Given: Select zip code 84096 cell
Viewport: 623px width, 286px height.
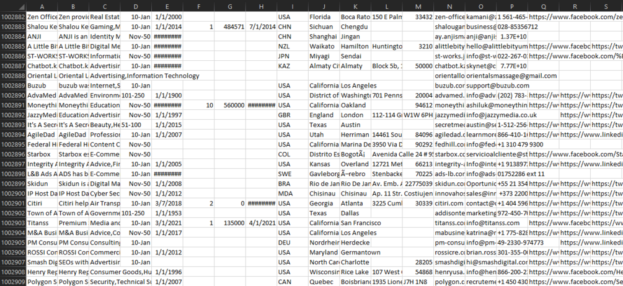Looking at the screenshot, I should click(x=418, y=135).
